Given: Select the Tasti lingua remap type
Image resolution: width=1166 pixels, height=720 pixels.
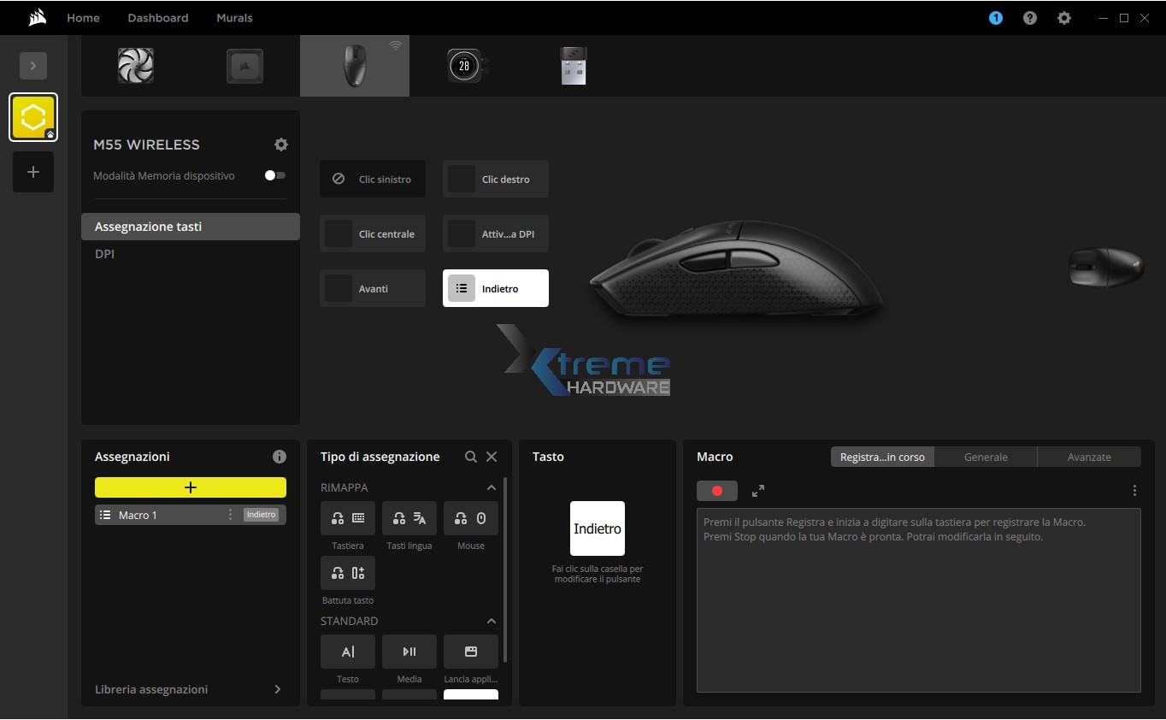Looking at the screenshot, I should (x=409, y=518).
